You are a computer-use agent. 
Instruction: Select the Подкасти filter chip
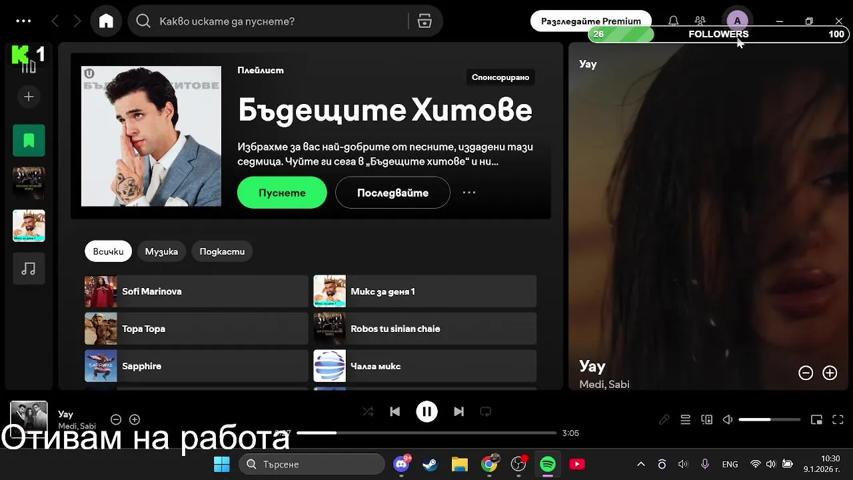[222, 251]
